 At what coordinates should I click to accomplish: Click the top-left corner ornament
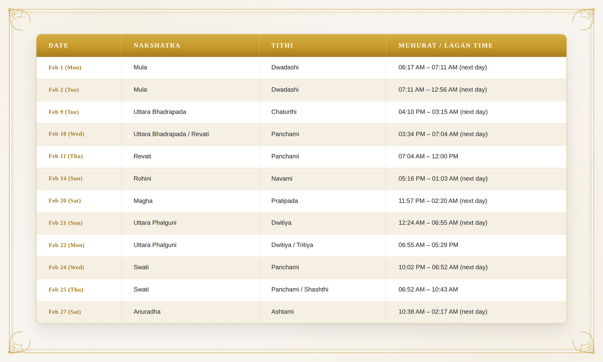click(19, 19)
